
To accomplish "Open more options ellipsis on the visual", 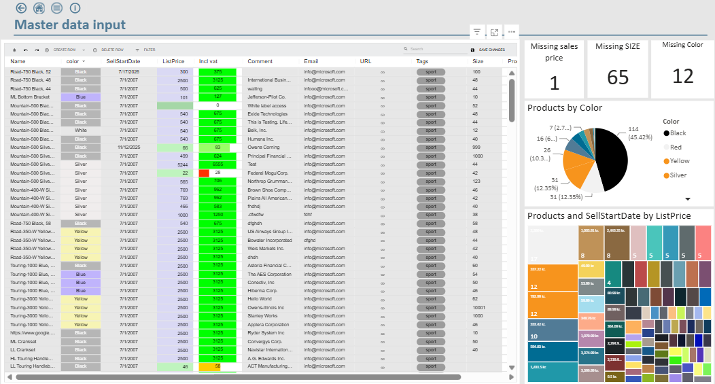I will (512, 32).
